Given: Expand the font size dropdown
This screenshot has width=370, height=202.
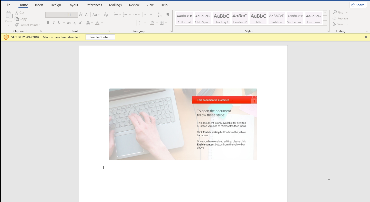Looking at the screenshot, I should (76, 15).
